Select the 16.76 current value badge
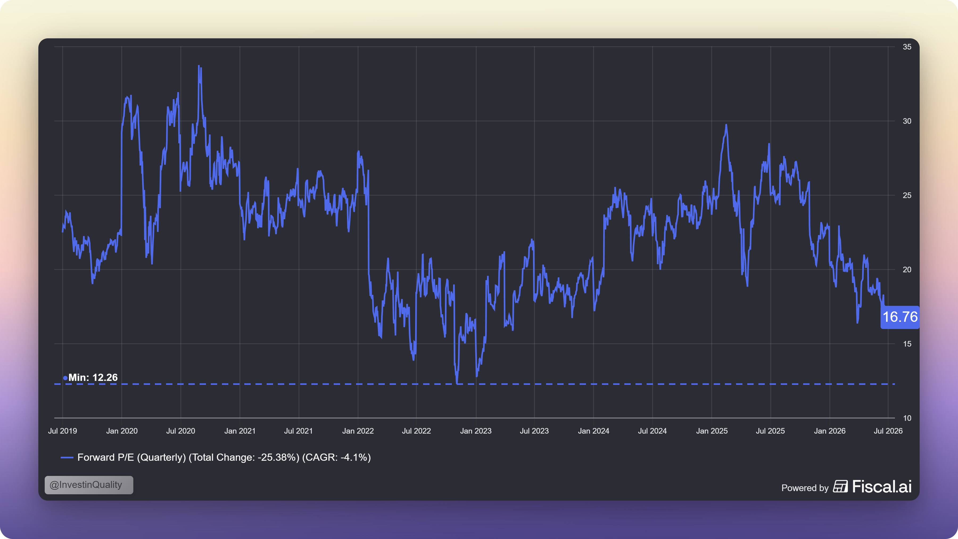Viewport: 958px width, 539px height. [x=900, y=317]
